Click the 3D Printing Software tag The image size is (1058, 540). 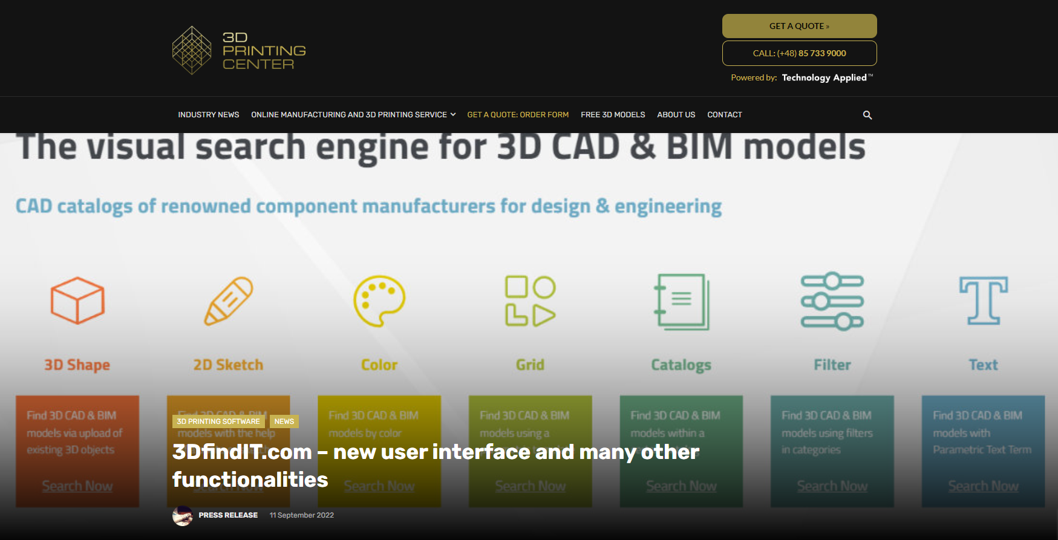[218, 421]
